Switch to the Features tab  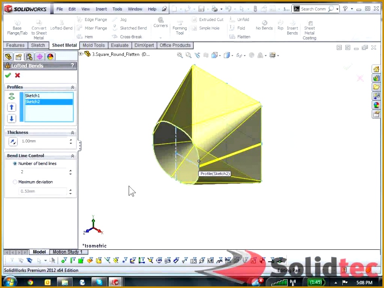tap(15, 45)
